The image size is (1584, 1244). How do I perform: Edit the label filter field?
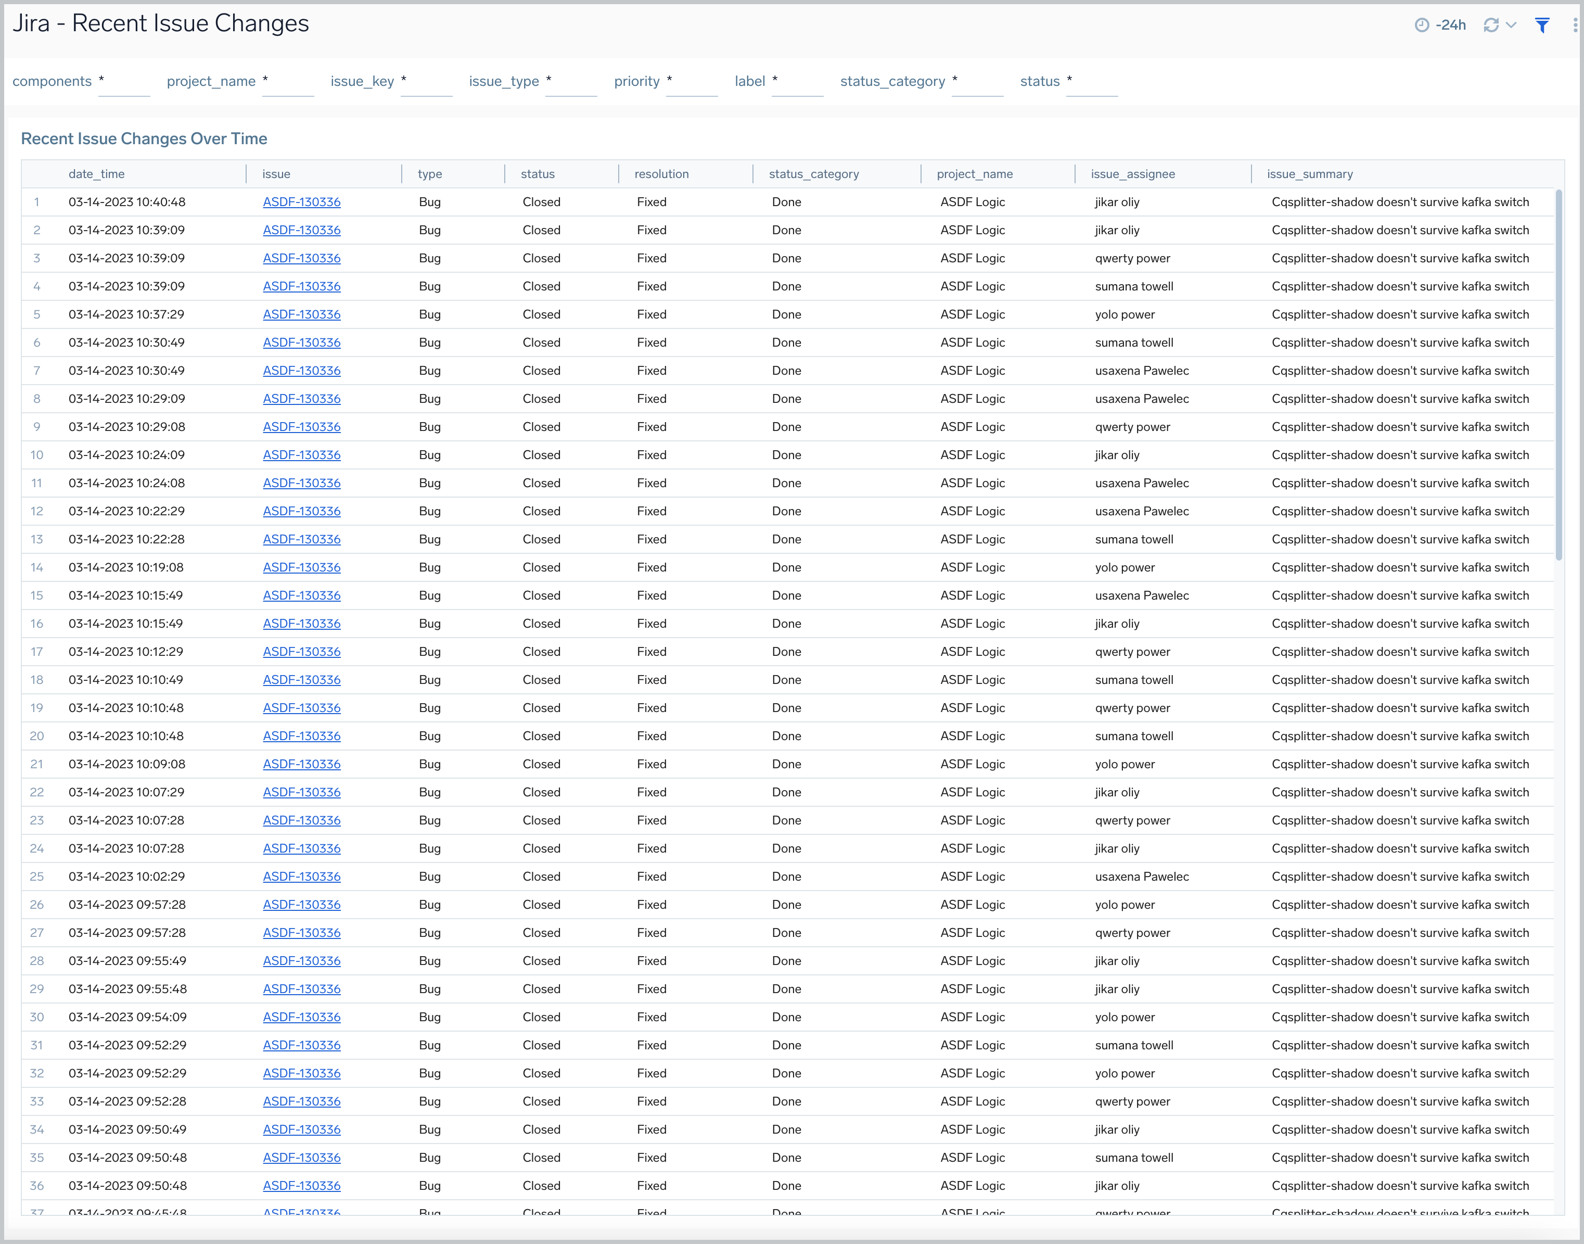coord(798,82)
